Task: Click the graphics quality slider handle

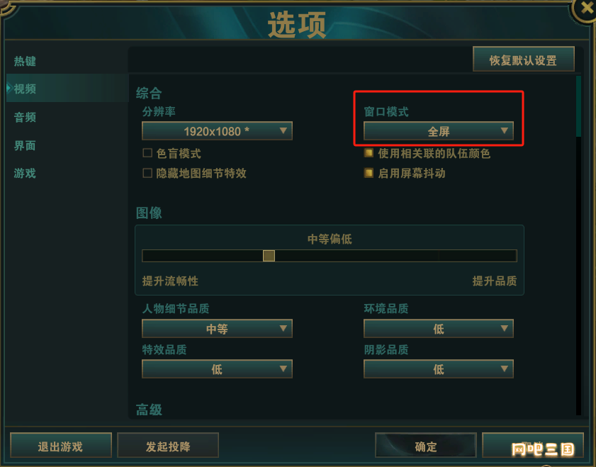Action: point(269,256)
